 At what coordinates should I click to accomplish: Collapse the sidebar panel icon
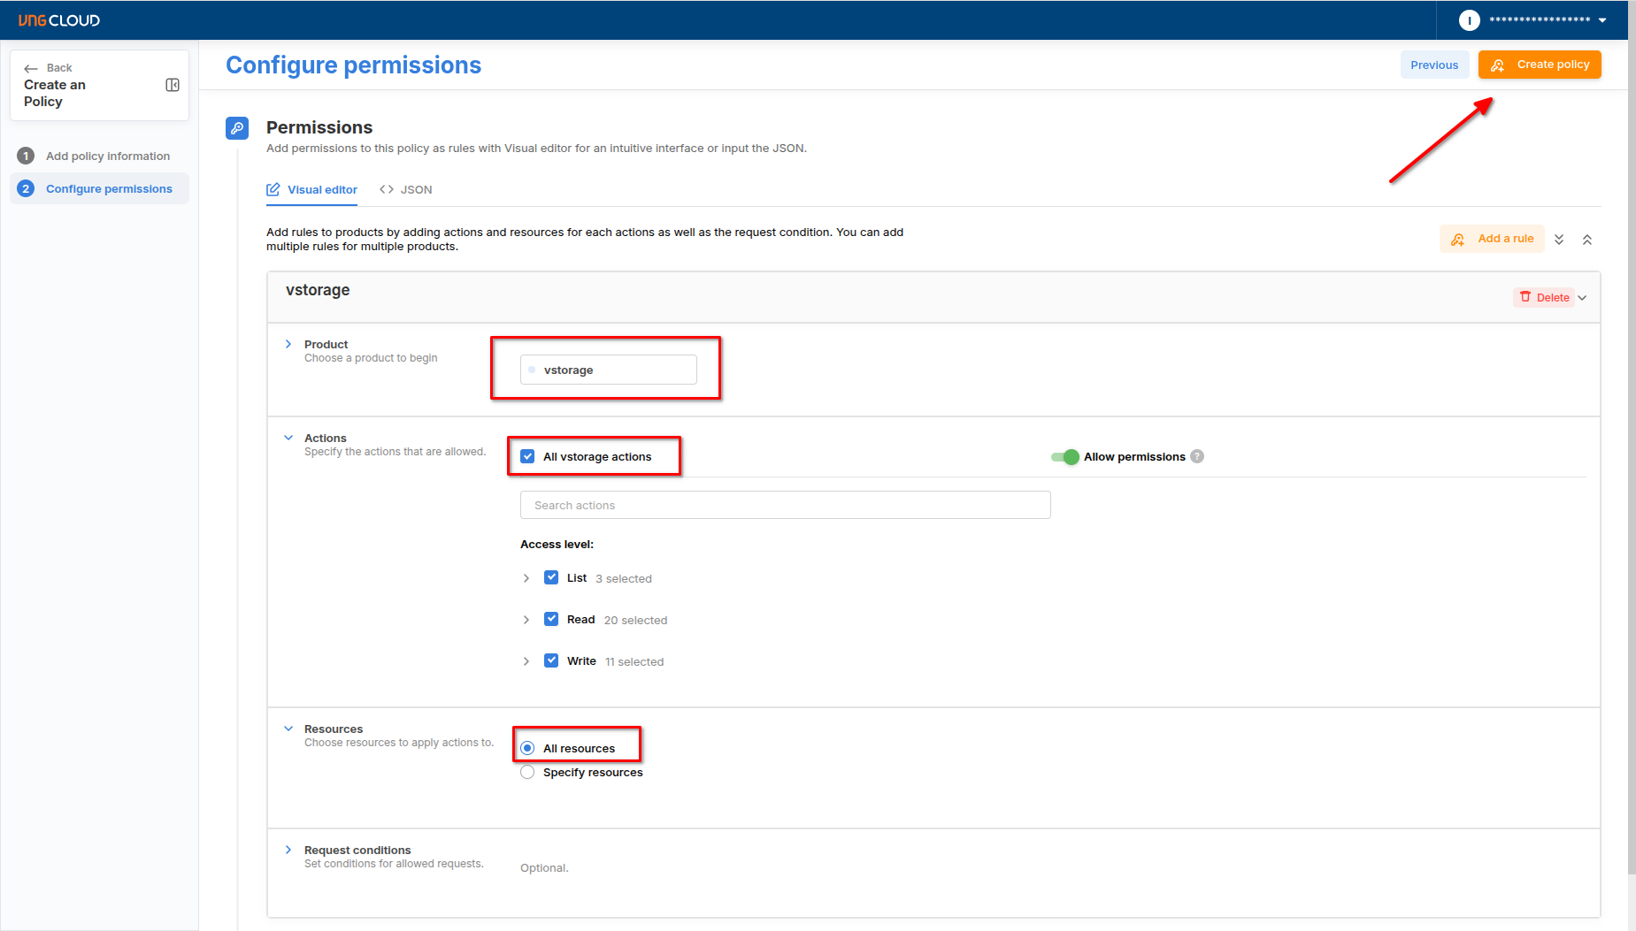(x=173, y=85)
